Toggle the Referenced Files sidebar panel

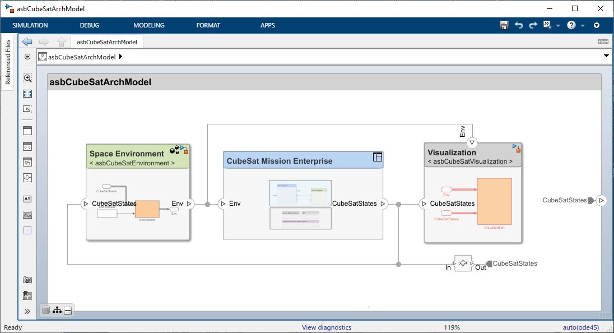[8, 59]
